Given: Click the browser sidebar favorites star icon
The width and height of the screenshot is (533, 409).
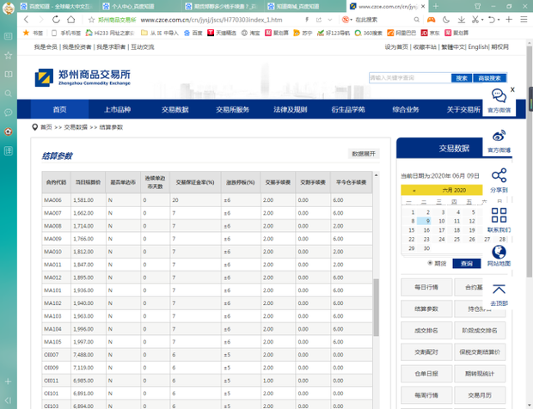Looking at the screenshot, I should [x=9, y=56].
